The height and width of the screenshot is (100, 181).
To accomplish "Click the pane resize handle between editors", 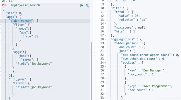I will (x=95, y=54).
